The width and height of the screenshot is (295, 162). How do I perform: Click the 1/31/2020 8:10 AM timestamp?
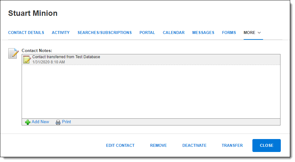pyautogui.click(x=48, y=62)
